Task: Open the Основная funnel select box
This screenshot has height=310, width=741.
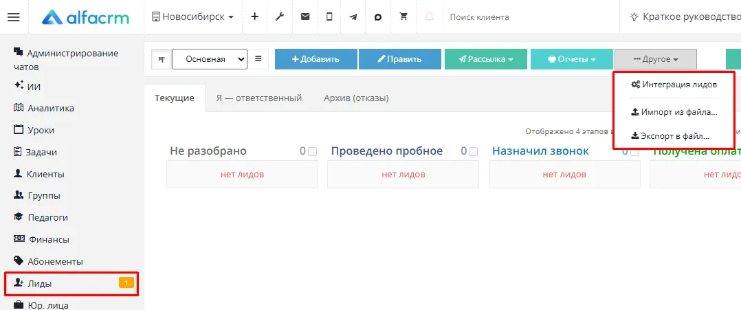Action: (210, 59)
